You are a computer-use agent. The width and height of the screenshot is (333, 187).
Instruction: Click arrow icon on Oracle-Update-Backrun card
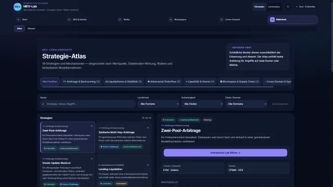tap(92, 158)
